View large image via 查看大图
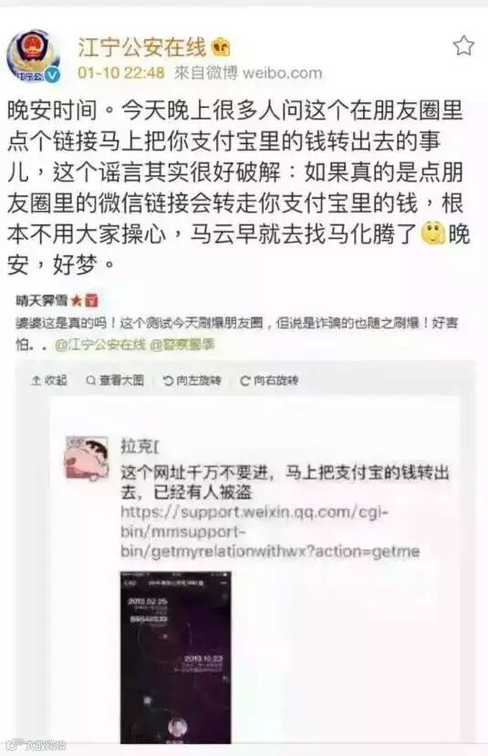 pos(115,380)
